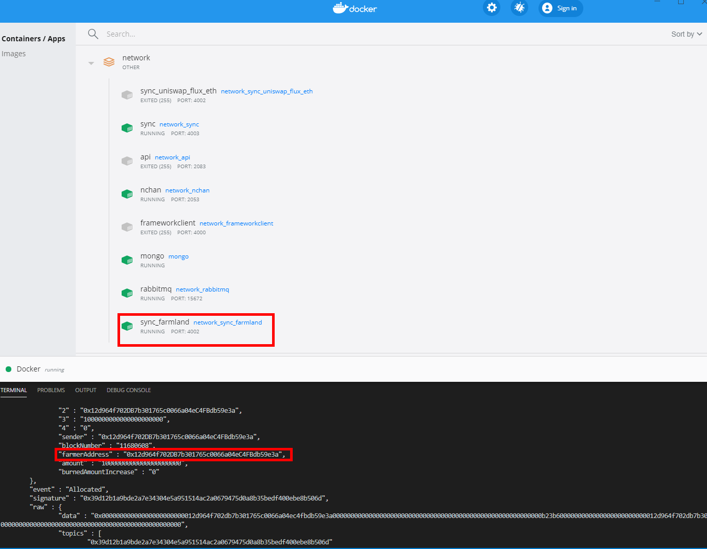Select the frameworkclient container name
Viewport: 707px width, 549px height.
[168, 223]
